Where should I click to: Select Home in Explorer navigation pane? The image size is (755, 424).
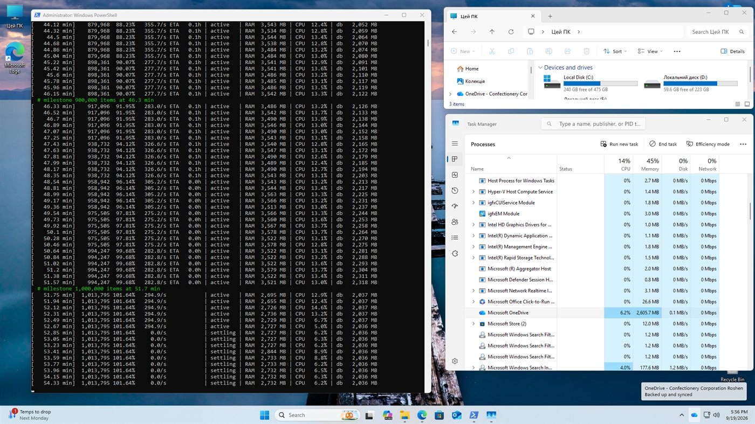click(468, 69)
